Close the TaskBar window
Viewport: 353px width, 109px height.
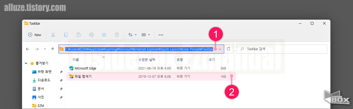(324, 23)
